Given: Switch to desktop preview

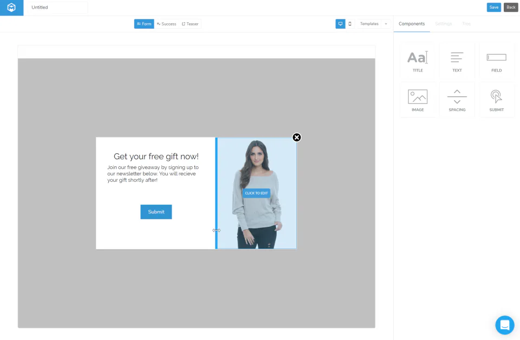Looking at the screenshot, I should [340, 24].
